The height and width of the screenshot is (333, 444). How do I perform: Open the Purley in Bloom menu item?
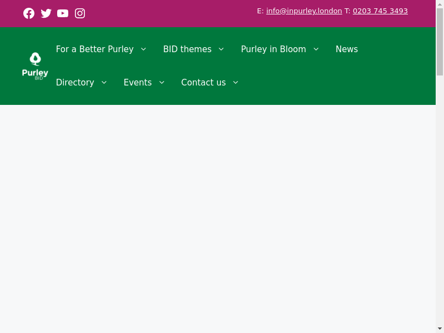(x=273, y=49)
